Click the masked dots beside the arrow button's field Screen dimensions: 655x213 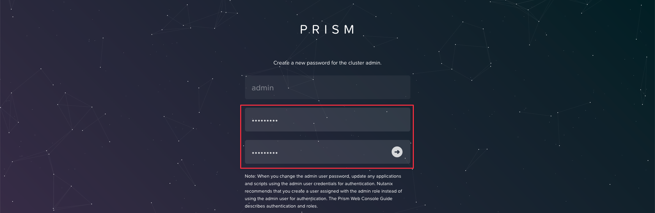(x=265, y=153)
